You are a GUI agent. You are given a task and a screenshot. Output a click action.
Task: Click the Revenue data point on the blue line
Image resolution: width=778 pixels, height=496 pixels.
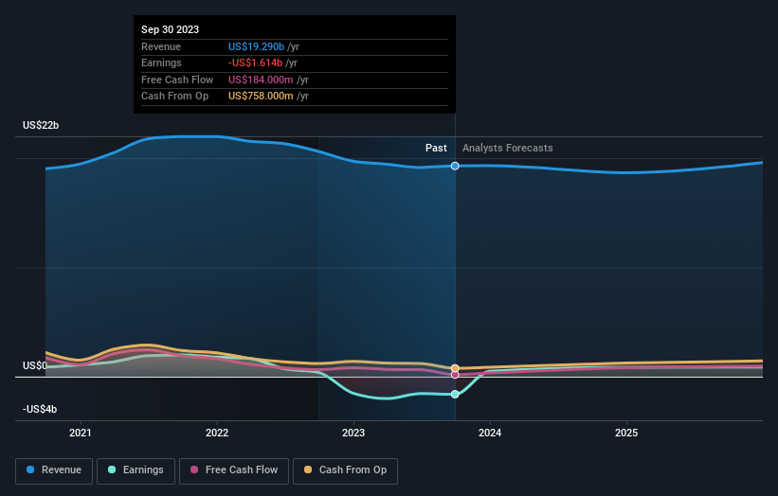point(455,166)
